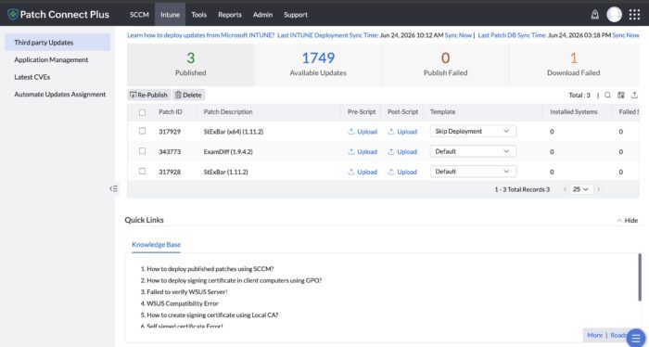Upload Post-Script for patch 317928
This screenshot has height=347, width=649.
pos(402,172)
